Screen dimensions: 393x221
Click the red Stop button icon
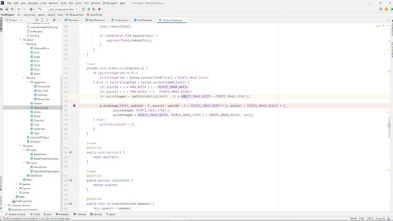pyautogui.click(x=99, y=9)
